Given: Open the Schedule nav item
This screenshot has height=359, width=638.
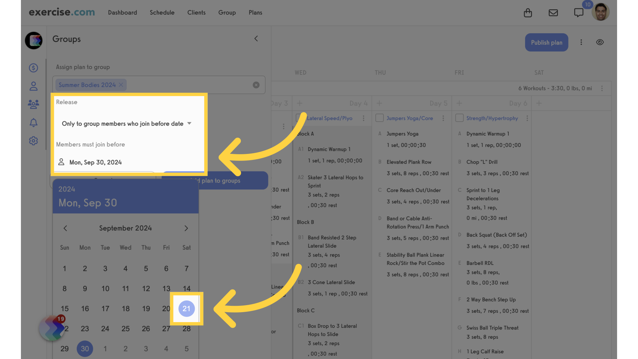Looking at the screenshot, I should tap(162, 12).
